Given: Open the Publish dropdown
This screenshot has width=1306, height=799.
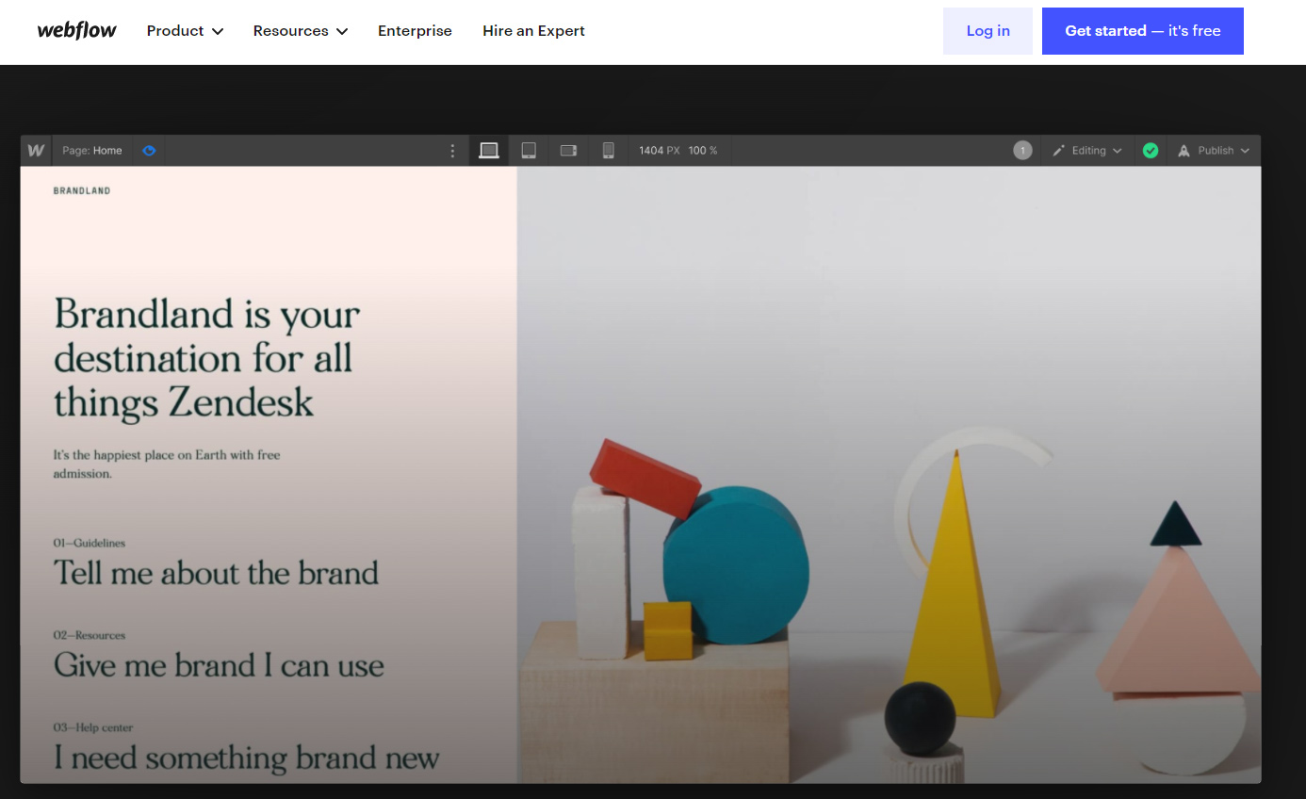Looking at the screenshot, I should [x=1214, y=151].
